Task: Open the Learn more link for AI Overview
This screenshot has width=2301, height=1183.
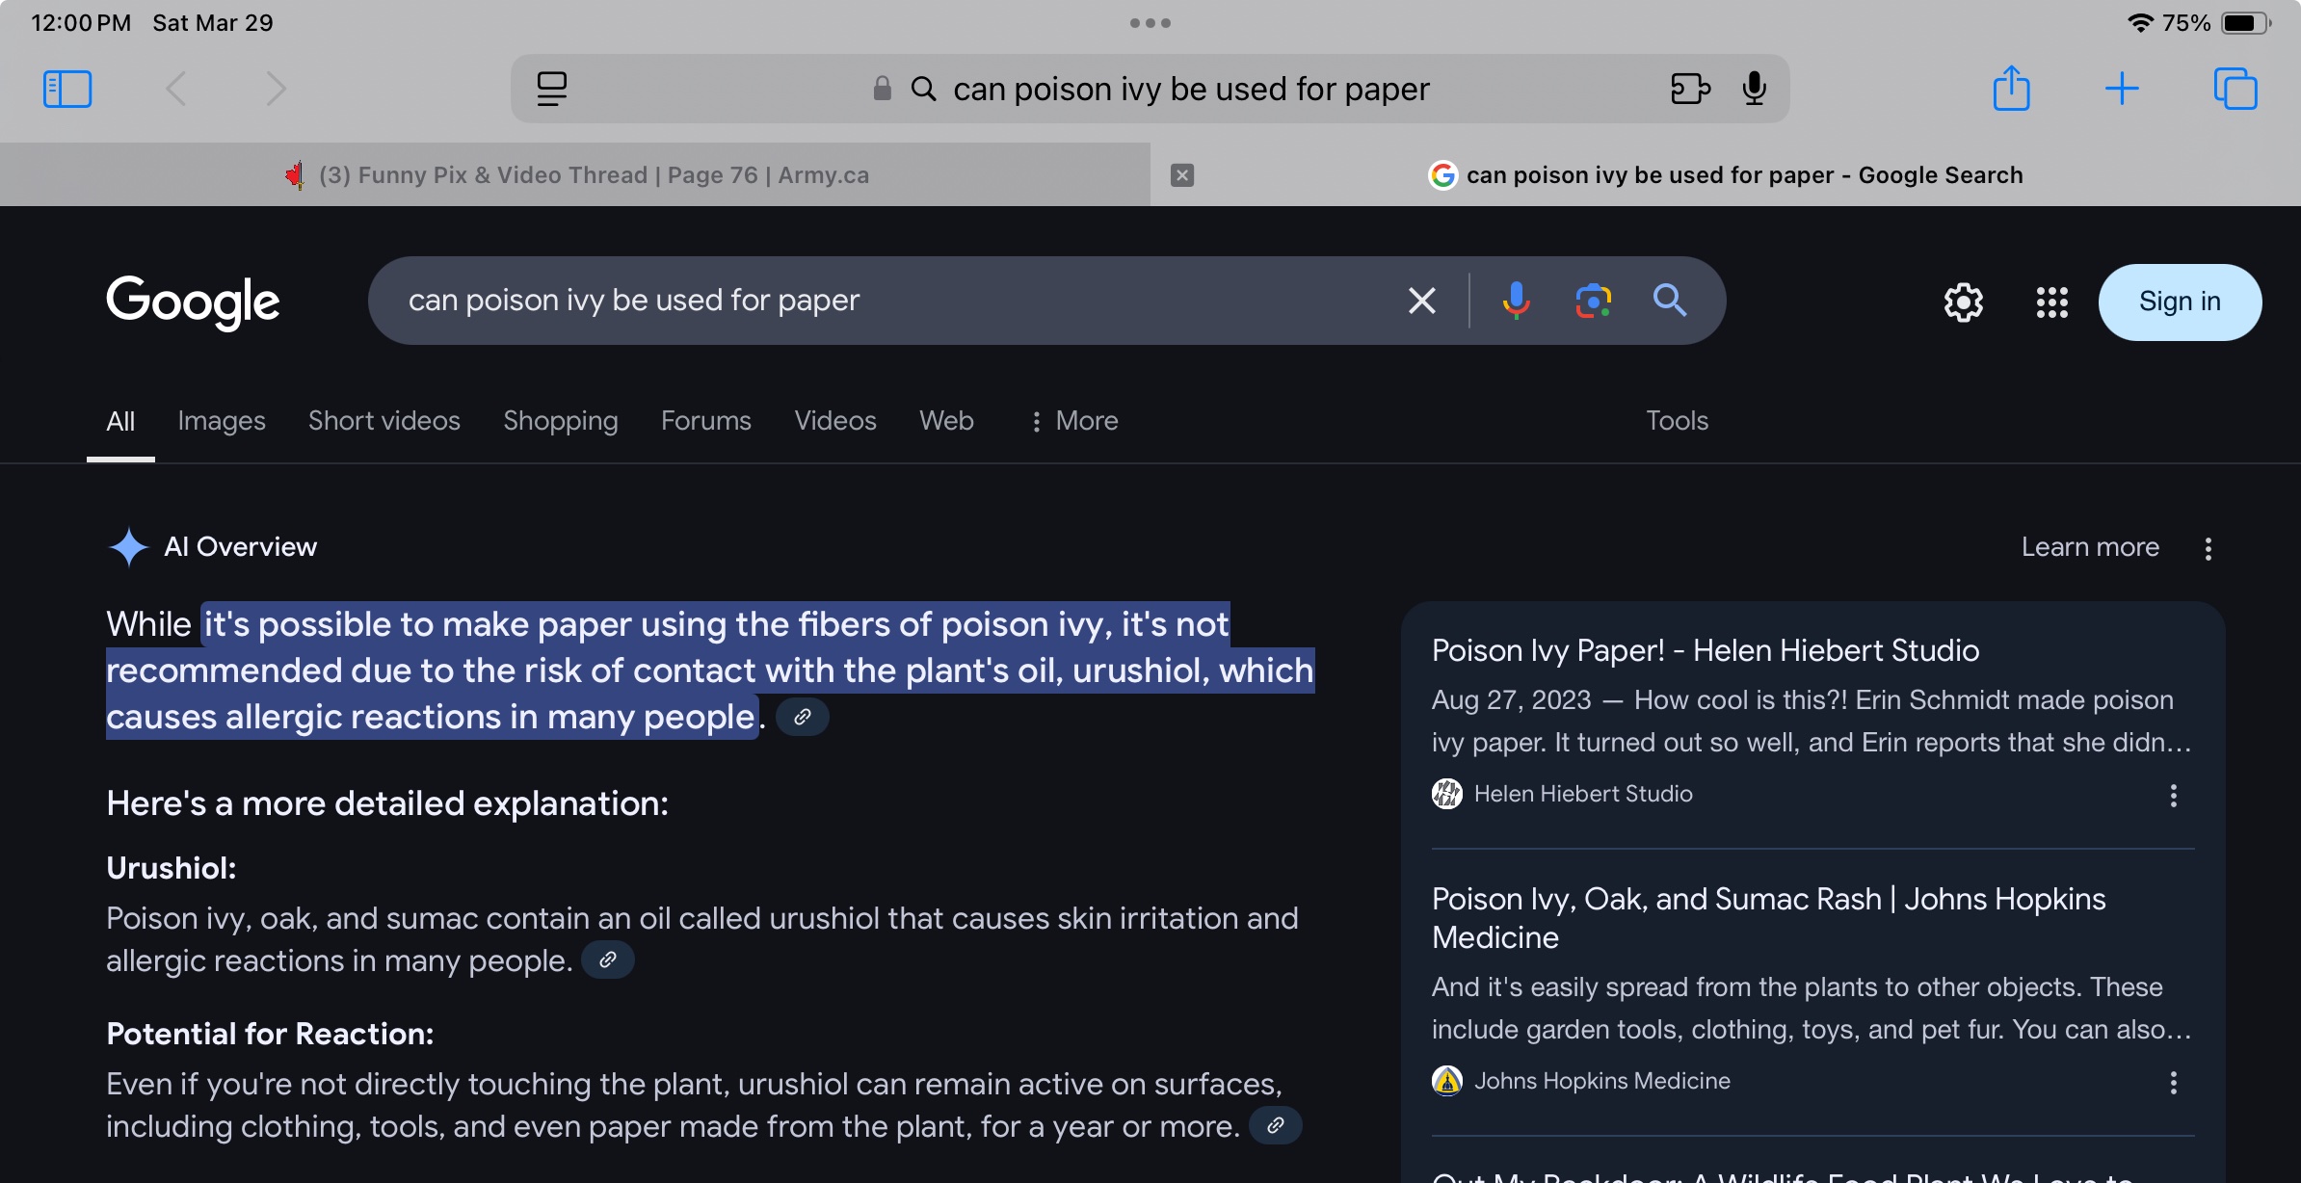Action: pos(2090,547)
